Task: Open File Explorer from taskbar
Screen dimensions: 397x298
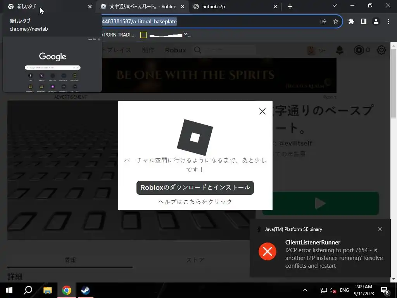Action: point(47,290)
